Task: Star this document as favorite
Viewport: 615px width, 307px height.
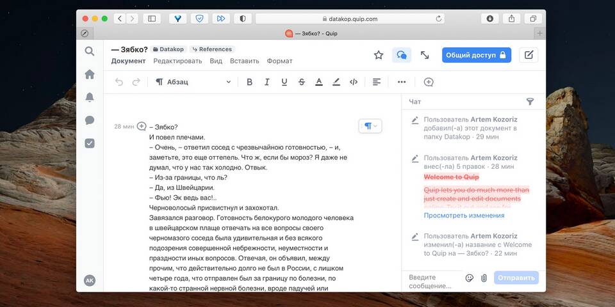Action: pyautogui.click(x=379, y=55)
